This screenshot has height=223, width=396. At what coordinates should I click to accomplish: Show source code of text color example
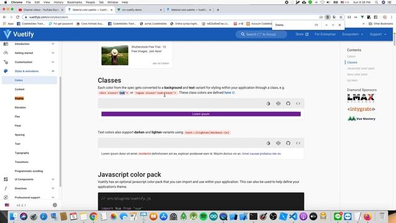[298, 143]
